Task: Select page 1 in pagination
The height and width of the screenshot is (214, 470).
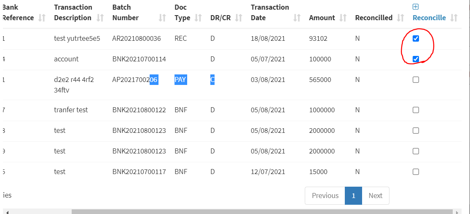Action: click(x=353, y=196)
